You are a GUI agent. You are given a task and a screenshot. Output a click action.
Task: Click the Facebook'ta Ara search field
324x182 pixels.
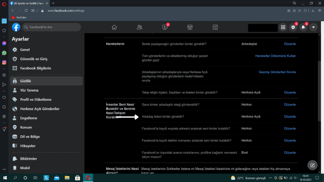[x=53, y=27]
